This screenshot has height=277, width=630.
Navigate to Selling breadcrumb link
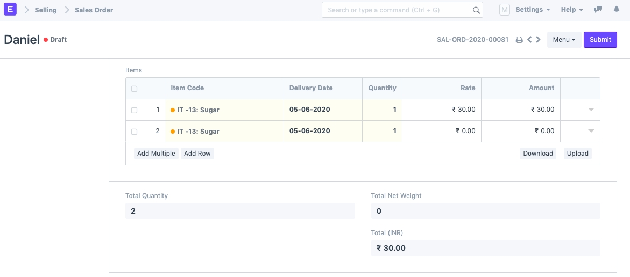(x=46, y=10)
